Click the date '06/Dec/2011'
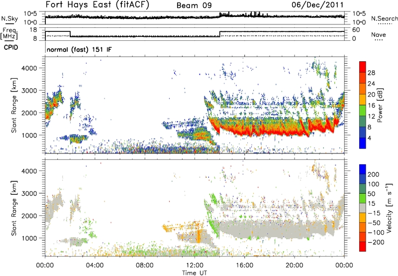Screen dimensions: 398x276 tap(317, 4)
